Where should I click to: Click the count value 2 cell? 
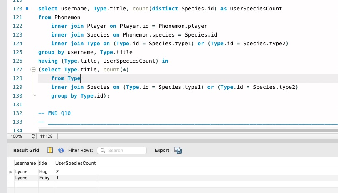pyautogui.click(x=57, y=171)
